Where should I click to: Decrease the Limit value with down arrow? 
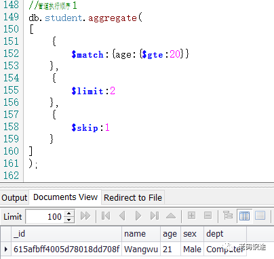click(x=69, y=220)
